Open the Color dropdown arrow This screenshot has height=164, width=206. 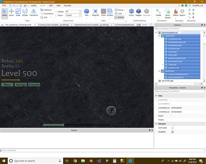pos(103,18)
